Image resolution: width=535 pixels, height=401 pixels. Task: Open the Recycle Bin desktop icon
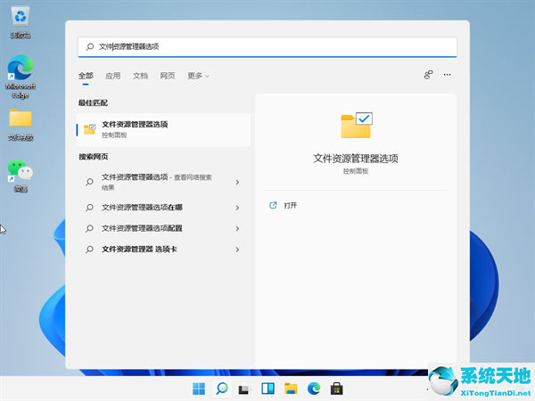(x=21, y=21)
